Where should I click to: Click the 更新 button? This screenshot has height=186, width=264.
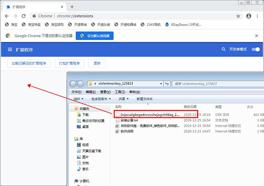pyautogui.click(x=97, y=63)
